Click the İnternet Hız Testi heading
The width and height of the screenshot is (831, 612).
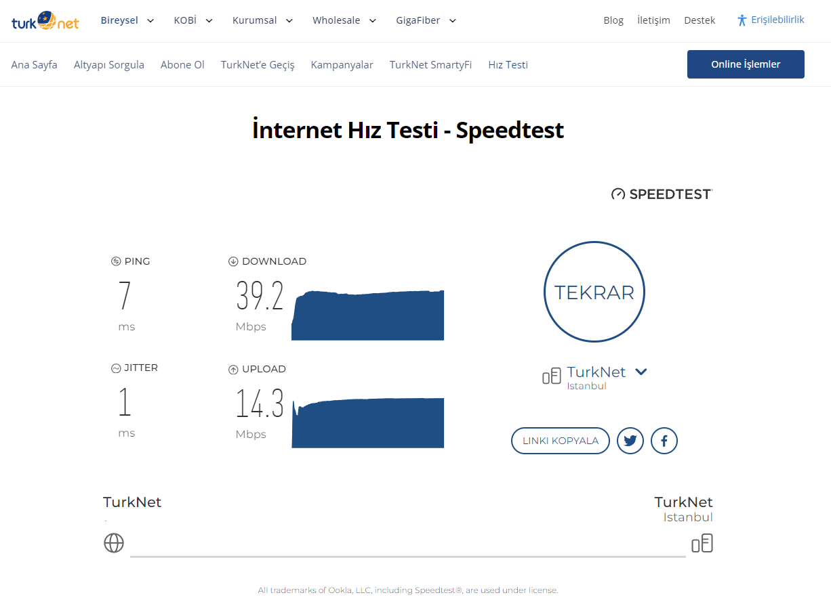point(408,129)
